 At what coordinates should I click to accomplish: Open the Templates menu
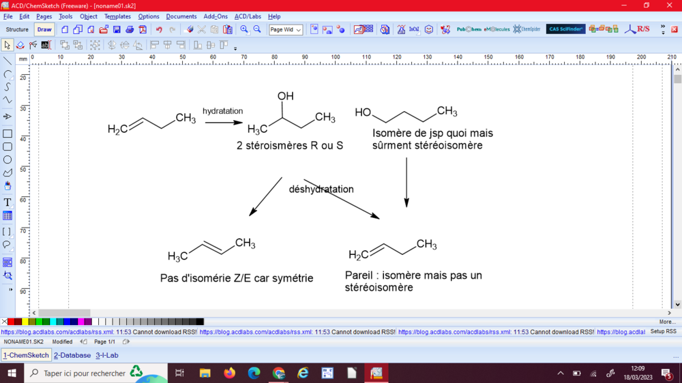tap(117, 16)
